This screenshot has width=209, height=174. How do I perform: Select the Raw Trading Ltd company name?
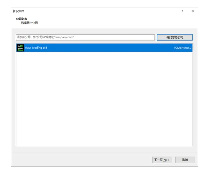[36, 48]
